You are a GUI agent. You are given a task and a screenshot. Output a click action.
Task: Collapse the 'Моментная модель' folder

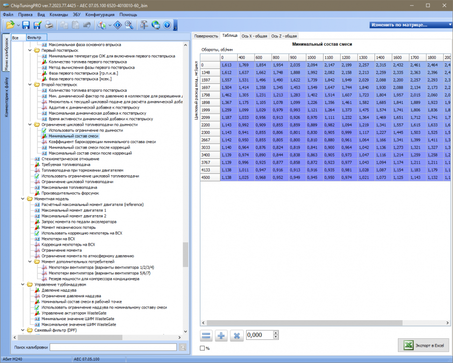23,199
